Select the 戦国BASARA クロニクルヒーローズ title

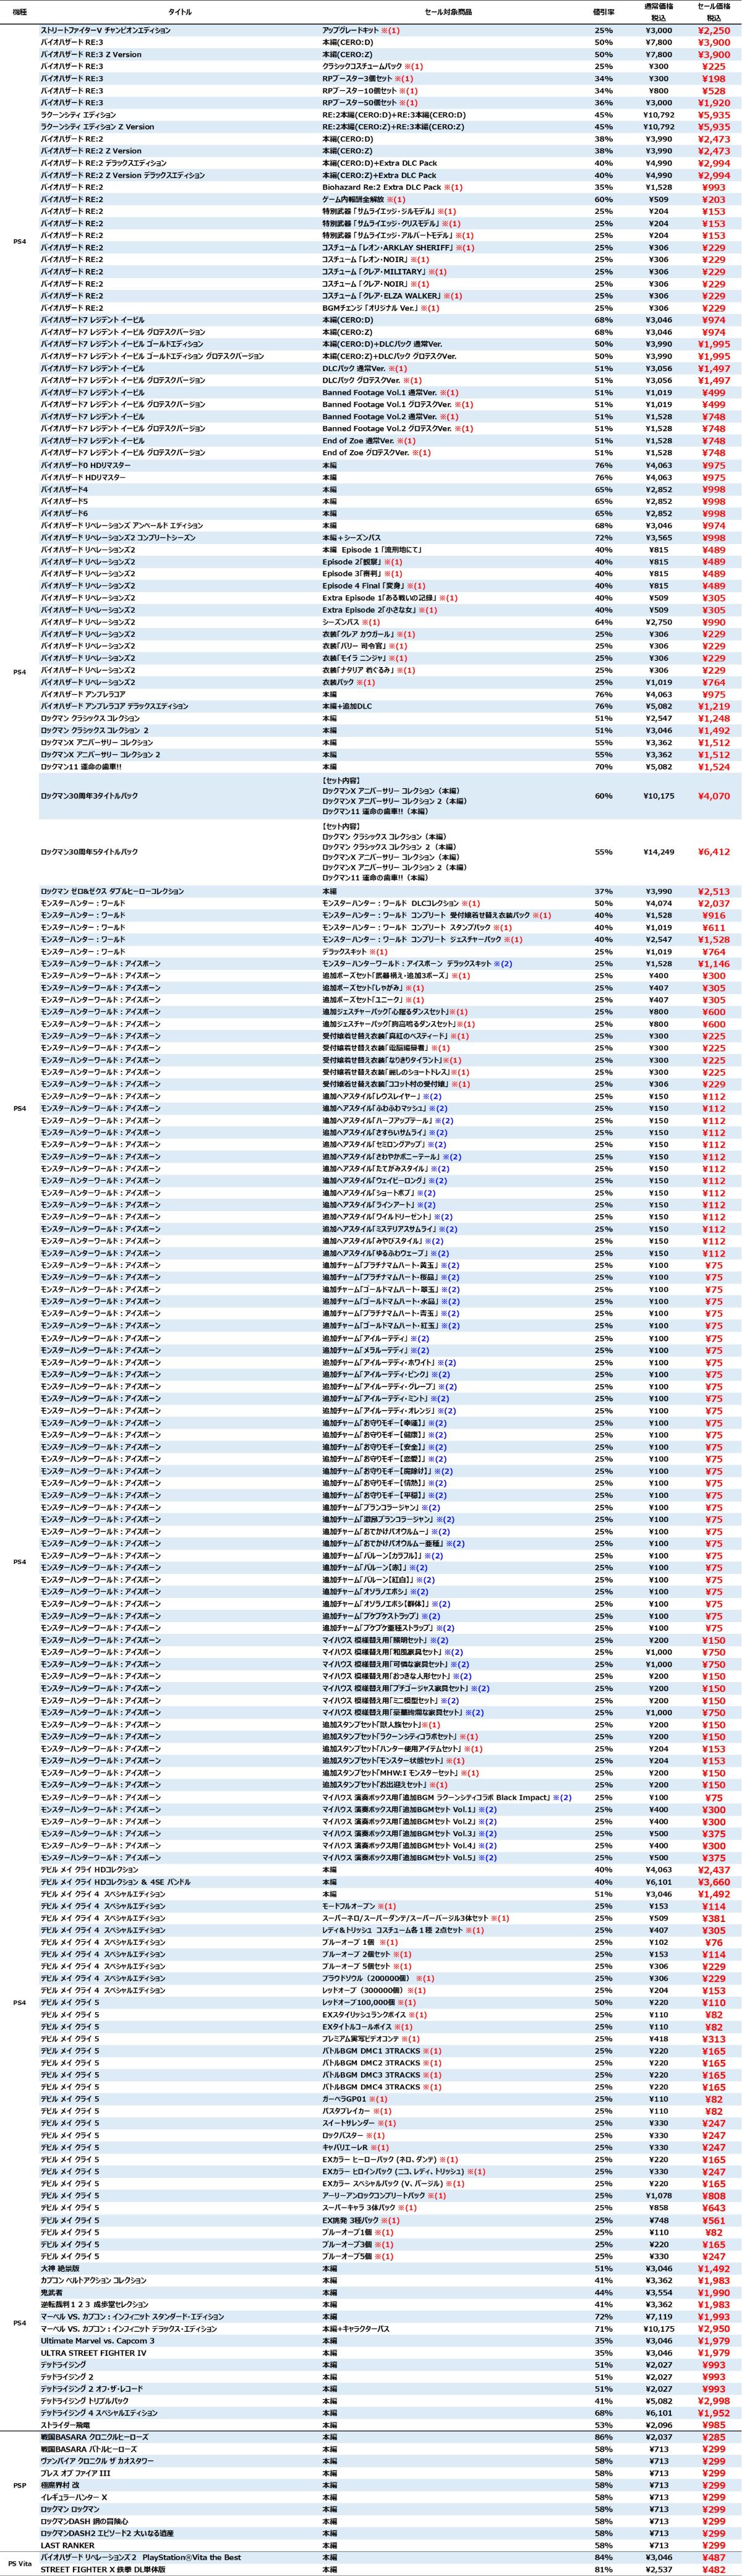94,2437
